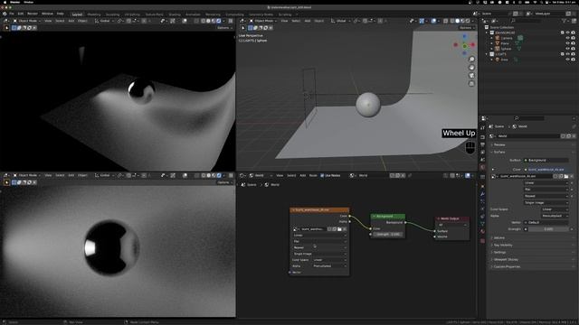Open the Modifiers wrench properties tab
This screenshot has width=579, height=325.
point(482,194)
